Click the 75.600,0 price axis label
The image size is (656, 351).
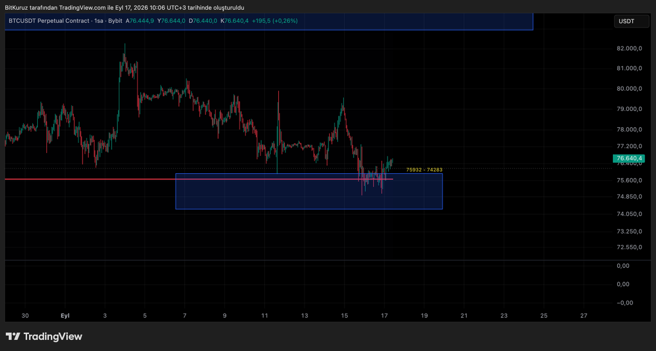point(629,180)
